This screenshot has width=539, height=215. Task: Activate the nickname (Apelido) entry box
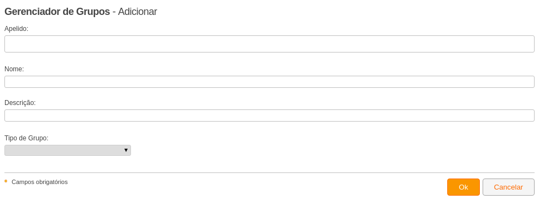[270, 44]
